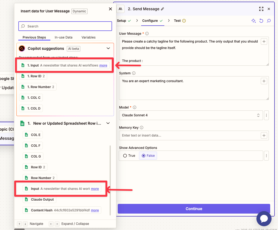This screenshot has height=230, width=278.
Task: Click the Copilot suggestions logo icon
Action: 22,48
